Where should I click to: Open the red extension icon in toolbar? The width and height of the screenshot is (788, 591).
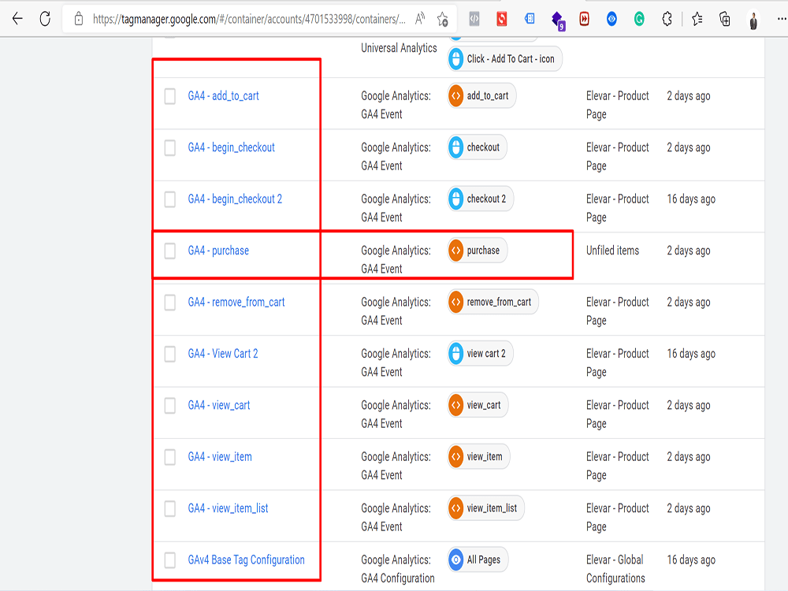coord(501,19)
